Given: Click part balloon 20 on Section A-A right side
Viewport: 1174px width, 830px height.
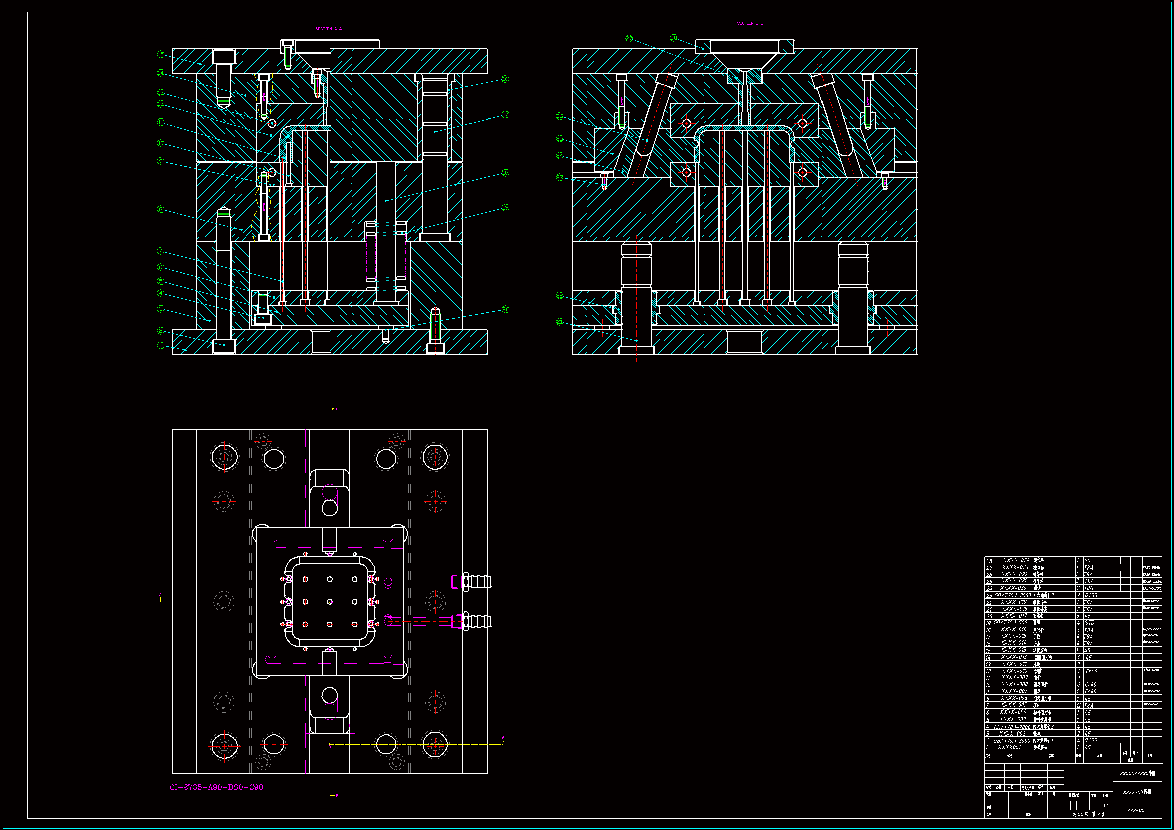Looking at the screenshot, I should pyautogui.click(x=505, y=309).
